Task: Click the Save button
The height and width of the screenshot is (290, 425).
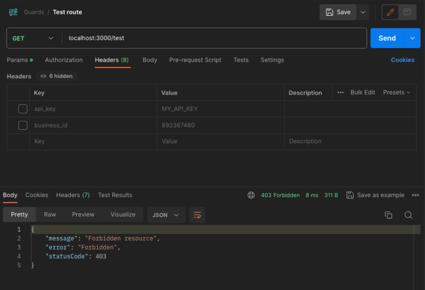Action: coord(338,12)
